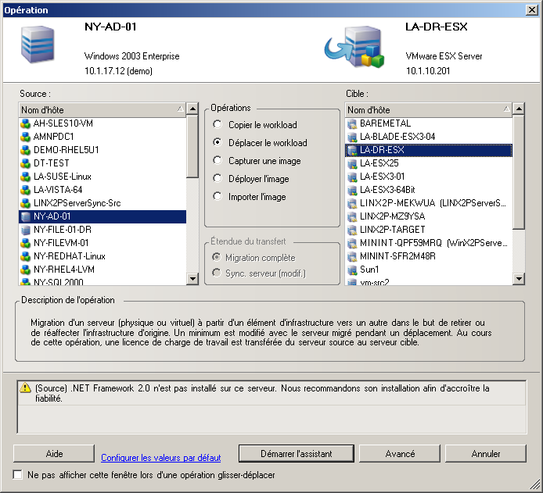543x493 pixels.
Task: Open Aide help button
Action: coord(54,454)
